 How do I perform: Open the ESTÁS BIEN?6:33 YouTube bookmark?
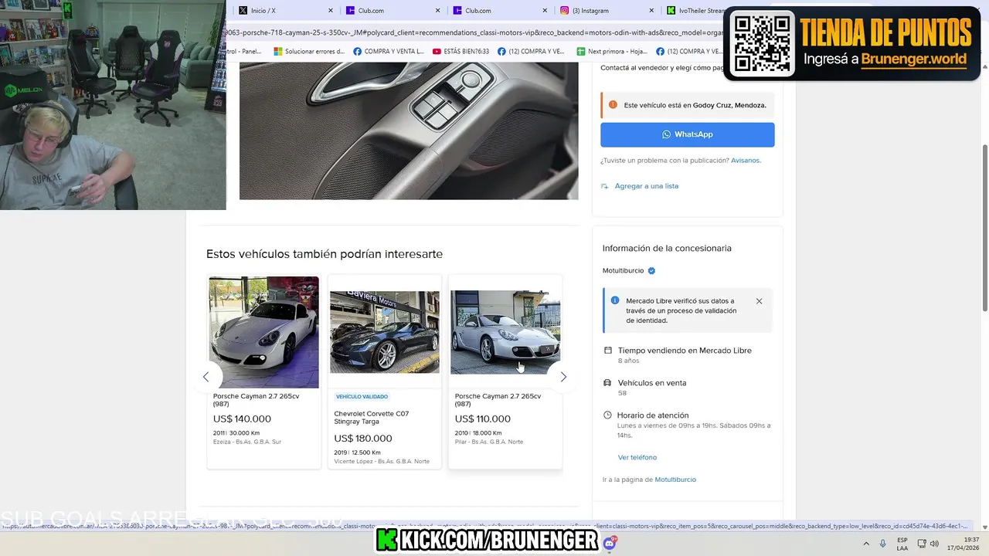461,52
